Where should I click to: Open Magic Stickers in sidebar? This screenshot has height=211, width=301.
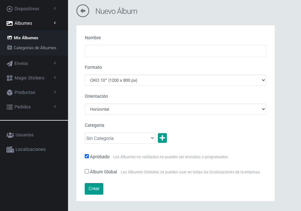(30, 78)
